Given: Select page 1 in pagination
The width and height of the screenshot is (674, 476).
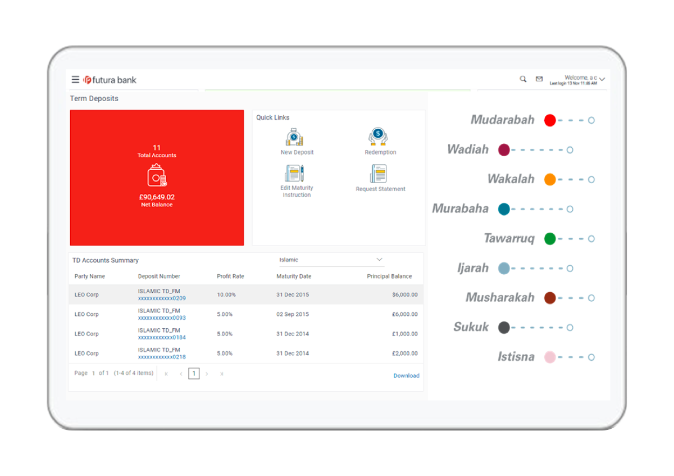Looking at the screenshot, I should tap(194, 374).
